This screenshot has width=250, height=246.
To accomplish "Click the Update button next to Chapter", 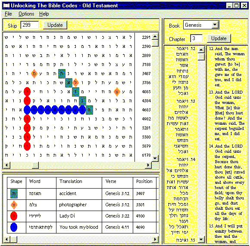I will (x=219, y=38).
